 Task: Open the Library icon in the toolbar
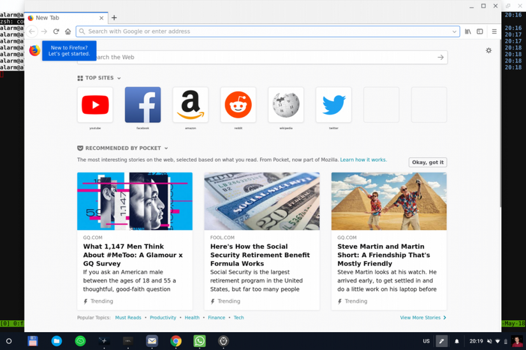click(467, 31)
